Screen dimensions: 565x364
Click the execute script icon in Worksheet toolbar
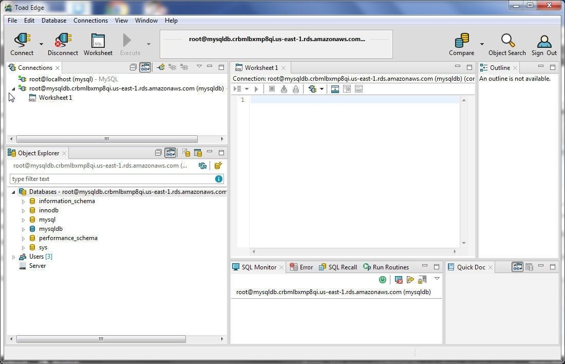coord(237,89)
